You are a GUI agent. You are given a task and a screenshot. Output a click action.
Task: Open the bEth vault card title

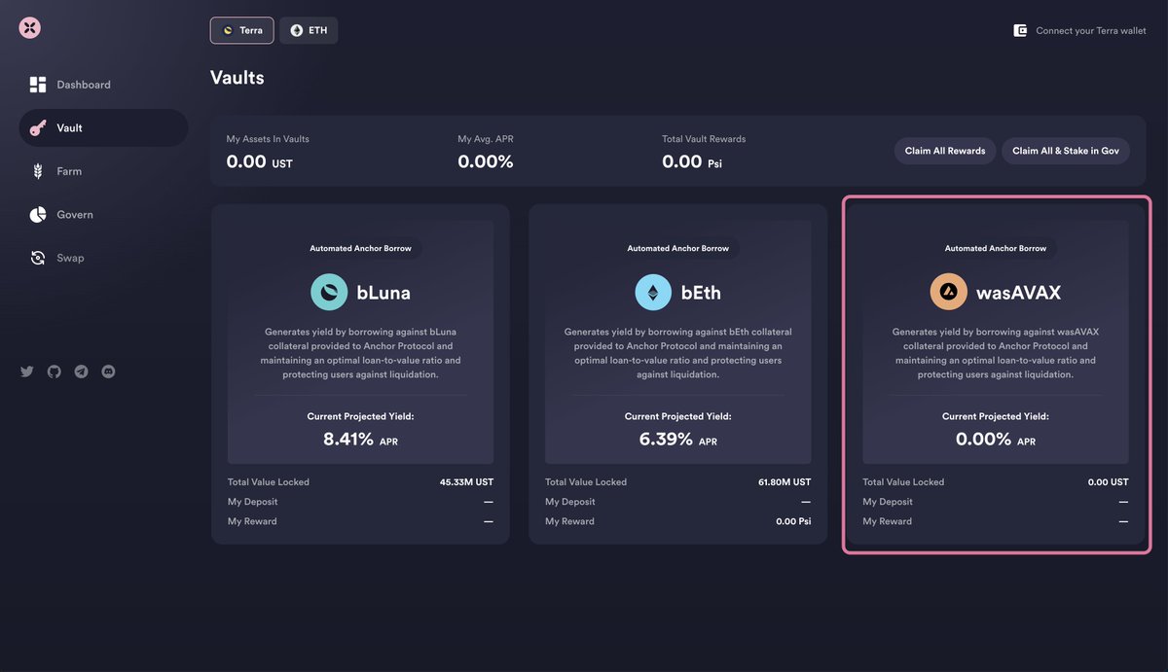tap(701, 292)
